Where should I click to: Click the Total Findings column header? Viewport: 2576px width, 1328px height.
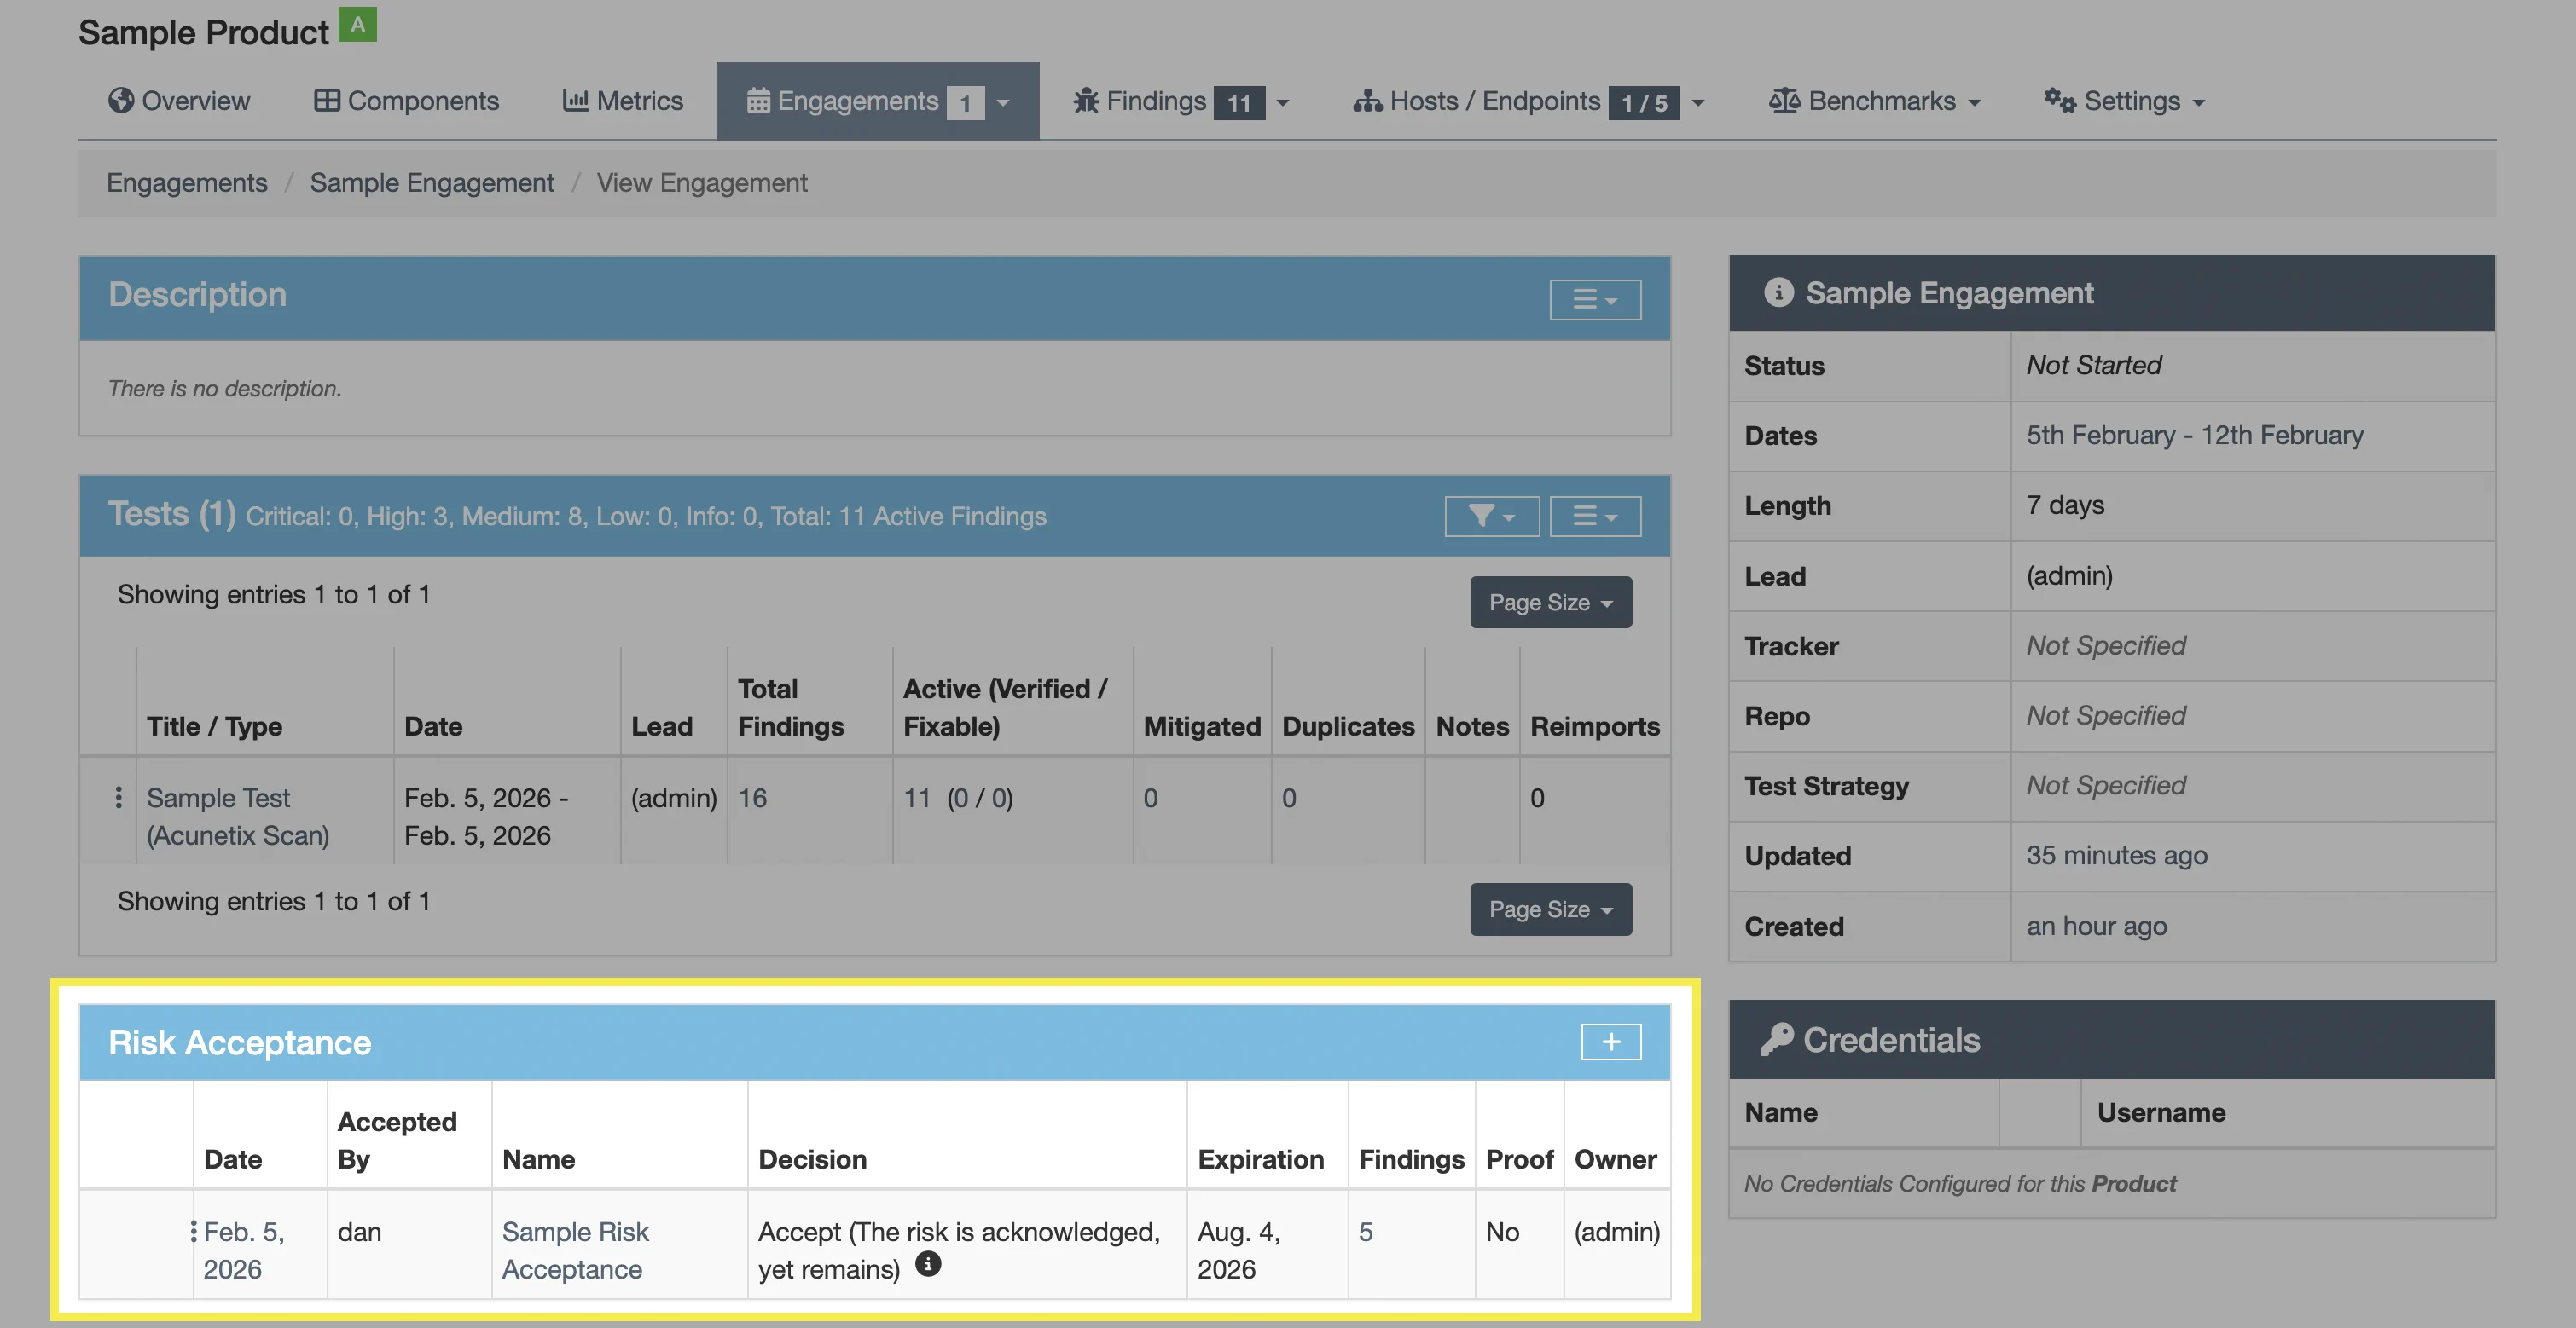(x=790, y=707)
